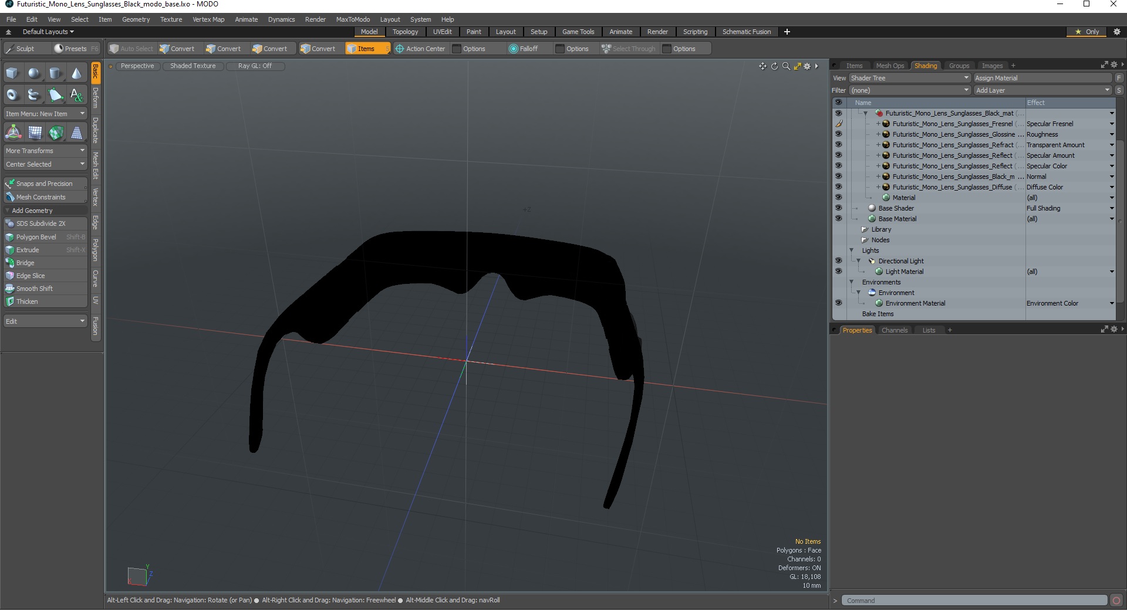This screenshot has height=610, width=1127.
Task: Select the Deform vertical toolbox tab
Action: (x=95, y=98)
